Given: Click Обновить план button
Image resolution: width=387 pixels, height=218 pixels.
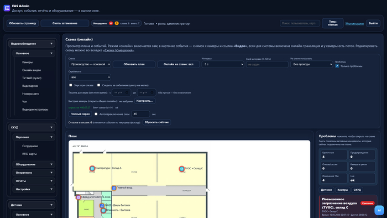Looking at the screenshot, I should [x=134, y=64].
